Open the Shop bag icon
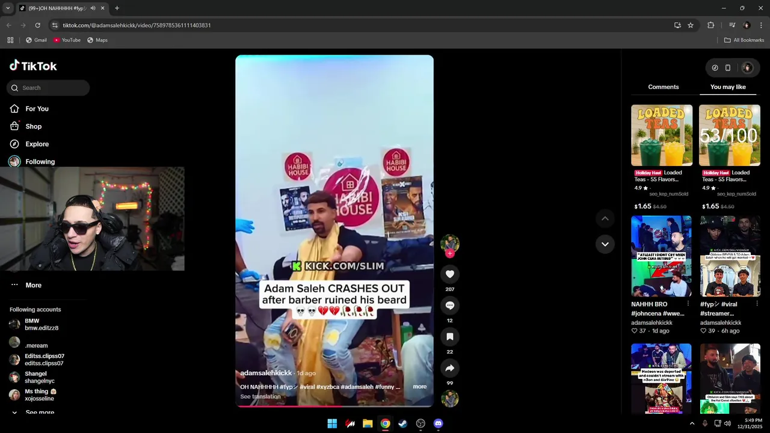This screenshot has width=770, height=433. (14, 126)
